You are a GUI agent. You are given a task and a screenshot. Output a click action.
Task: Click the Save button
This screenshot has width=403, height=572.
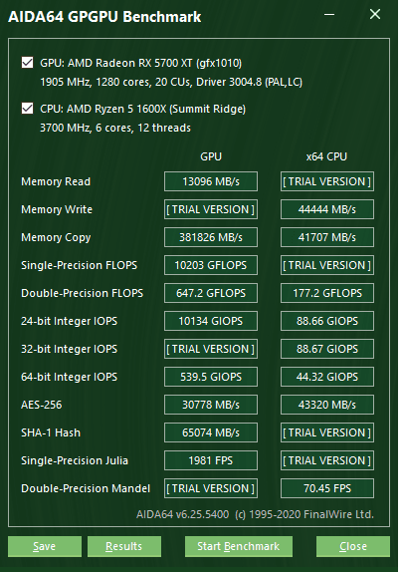pos(45,546)
